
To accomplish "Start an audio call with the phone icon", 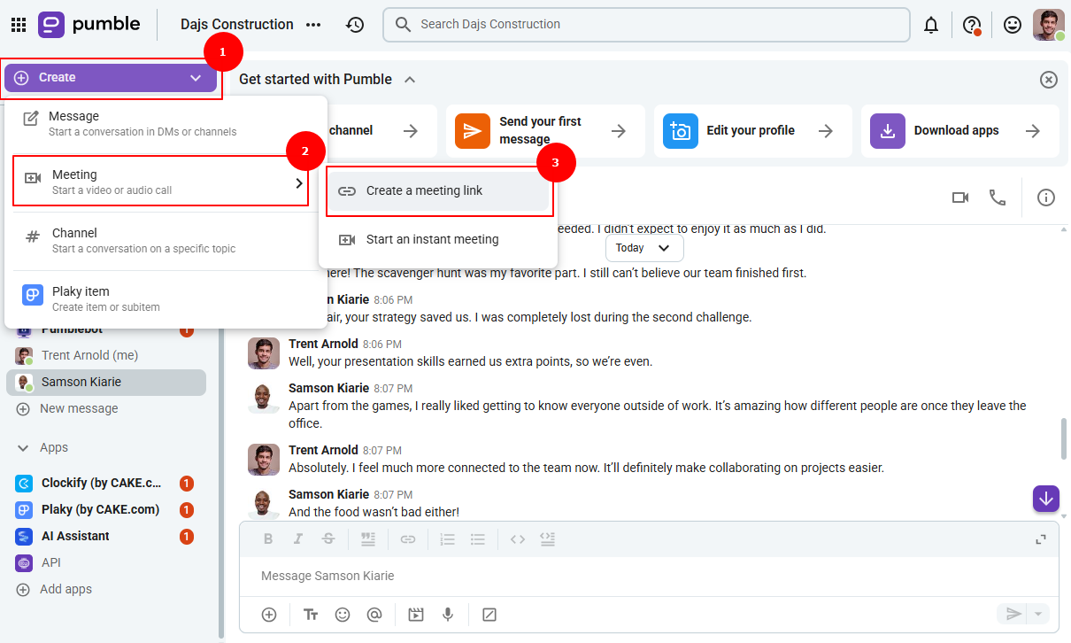I will click(998, 198).
